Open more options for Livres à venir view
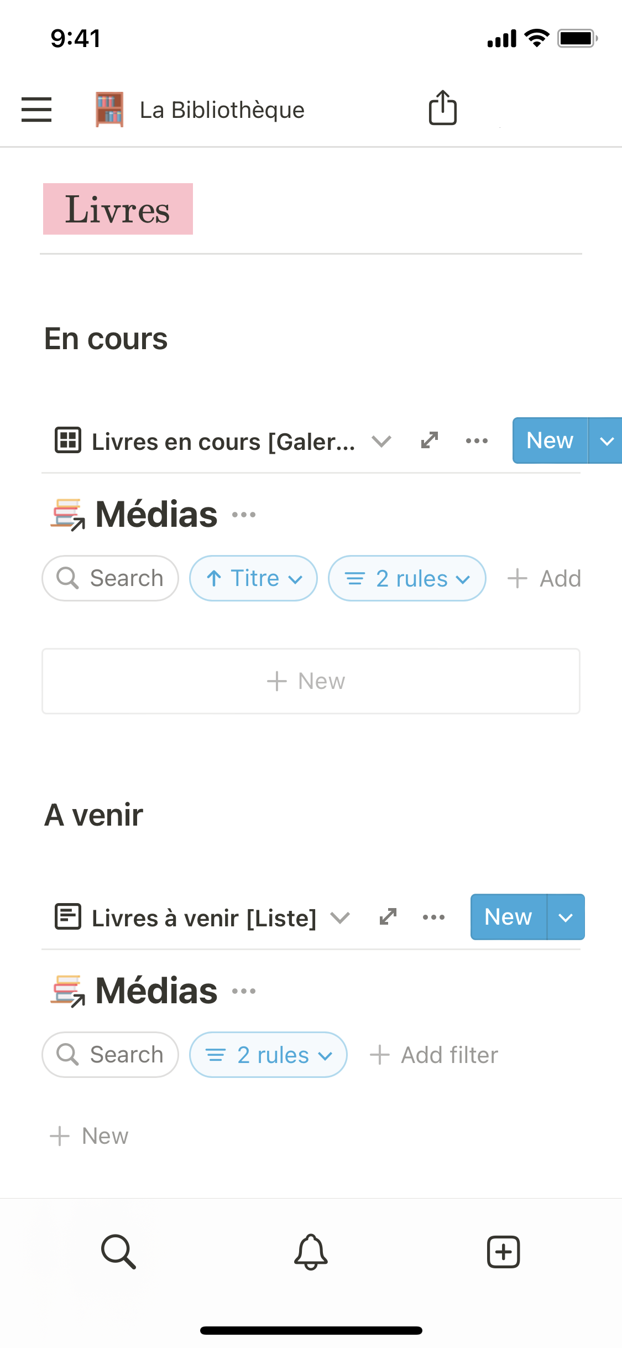622x1348 pixels. (x=433, y=917)
